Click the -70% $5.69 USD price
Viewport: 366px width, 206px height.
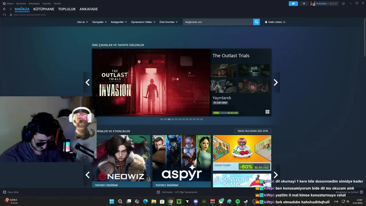click(226, 113)
